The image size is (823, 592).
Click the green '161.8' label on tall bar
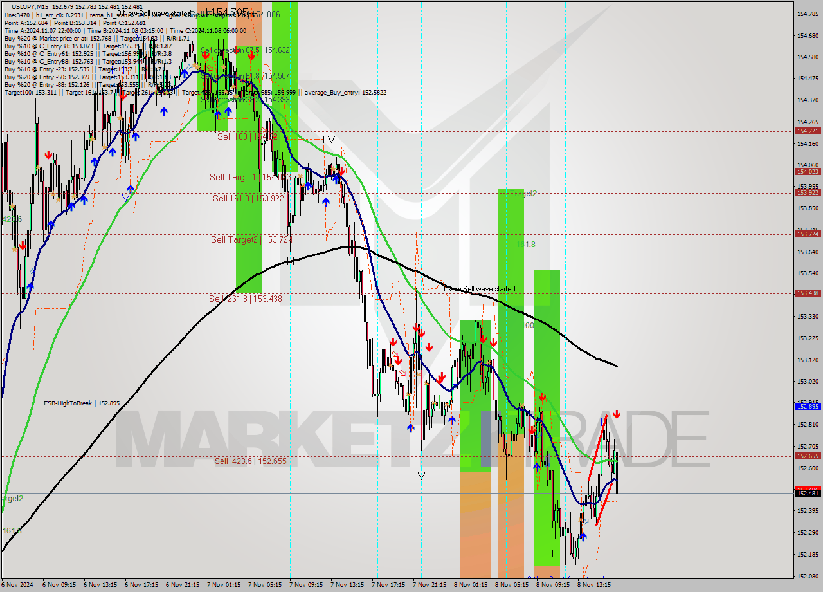(x=525, y=245)
